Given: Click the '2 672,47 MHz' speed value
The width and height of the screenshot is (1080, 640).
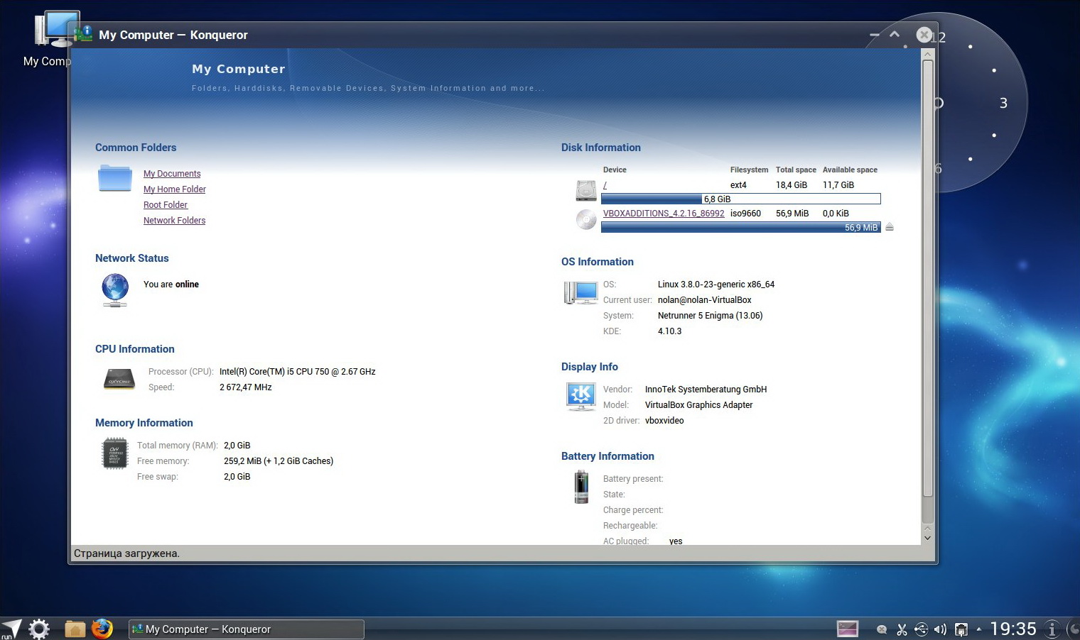Looking at the screenshot, I should 246,387.
